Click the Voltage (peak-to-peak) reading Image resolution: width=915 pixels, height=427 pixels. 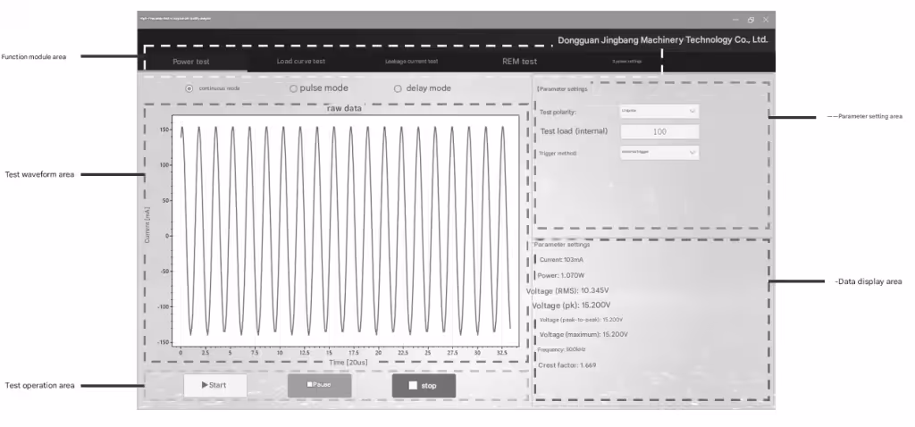pyautogui.click(x=581, y=320)
